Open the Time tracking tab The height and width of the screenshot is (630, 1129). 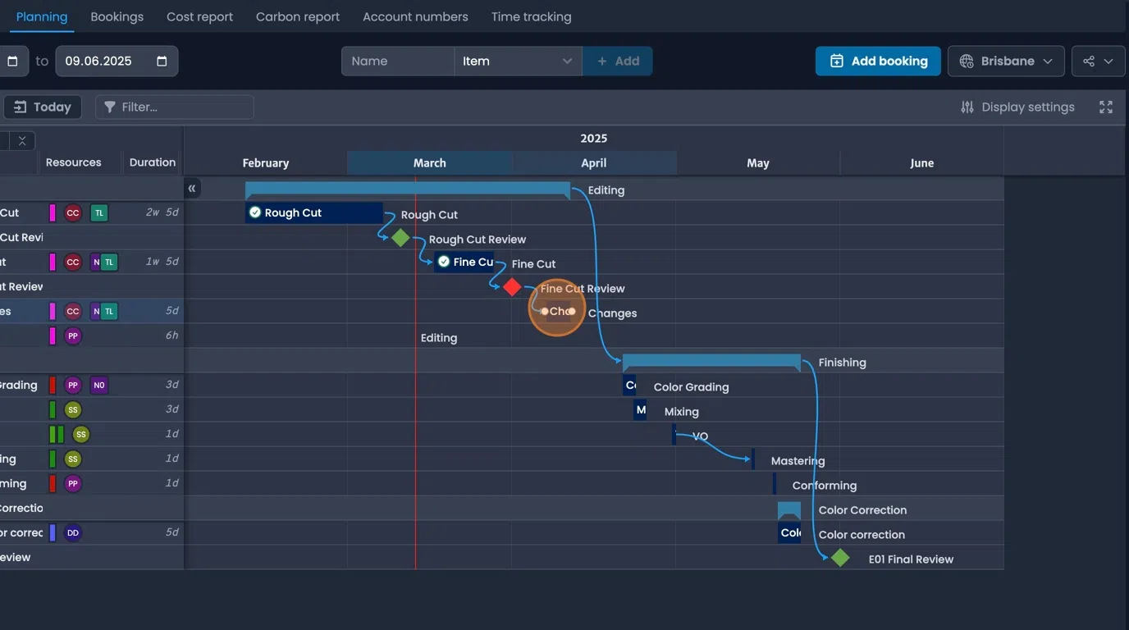pos(531,16)
